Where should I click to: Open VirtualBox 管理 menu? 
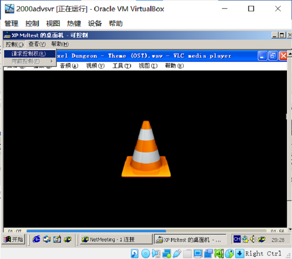(x=11, y=23)
